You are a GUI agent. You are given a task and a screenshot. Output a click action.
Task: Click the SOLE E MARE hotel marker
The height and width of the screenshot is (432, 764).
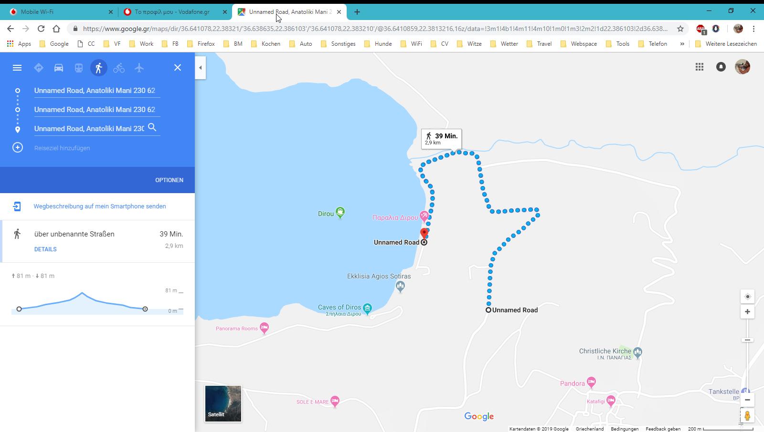[335, 401]
